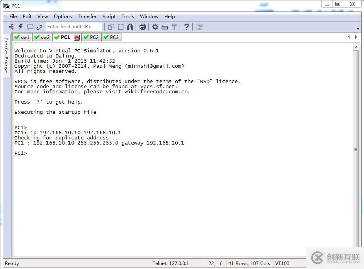Image resolution: width=364 pixels, height=269 pixels.
Task: Close the PC1 tab with red X
Action: (x=77, y=37)
